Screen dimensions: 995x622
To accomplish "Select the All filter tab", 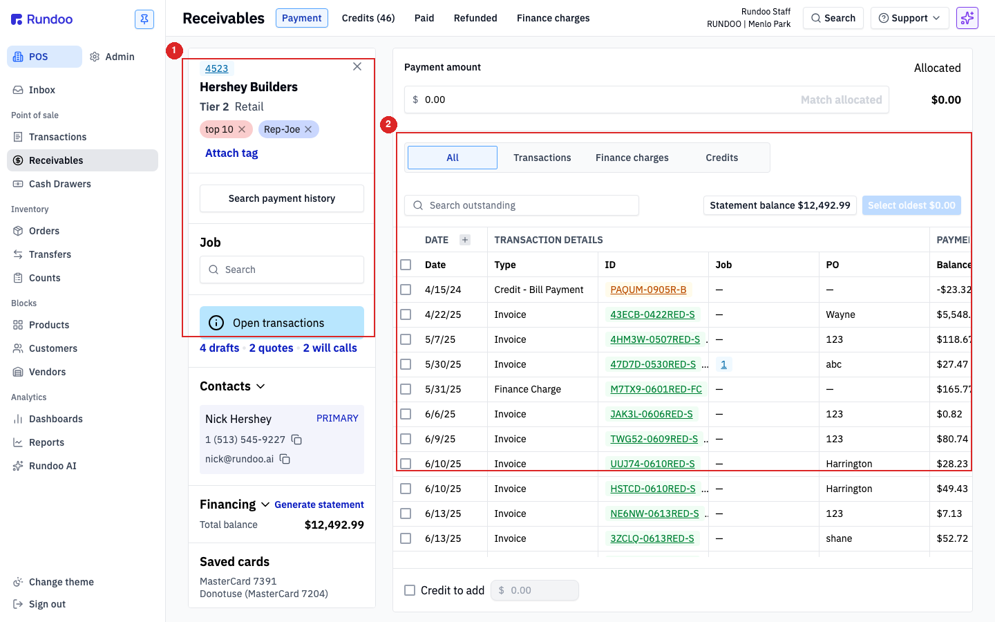I will coord(453,158).
